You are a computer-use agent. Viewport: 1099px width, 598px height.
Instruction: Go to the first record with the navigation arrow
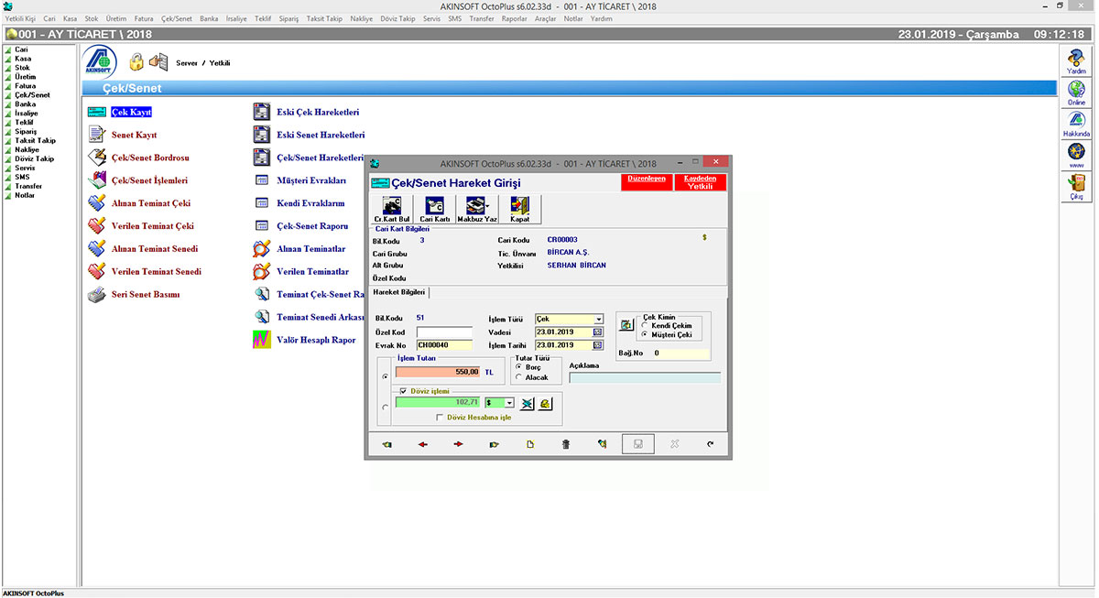(x=387, y=444)
